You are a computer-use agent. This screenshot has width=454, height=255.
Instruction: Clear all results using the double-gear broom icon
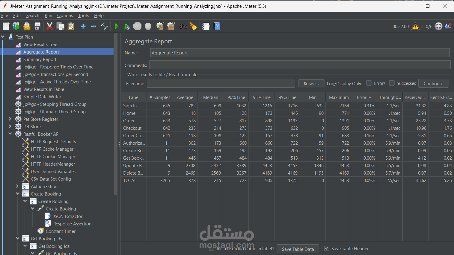pyautogui.click(x=171, y=26)
